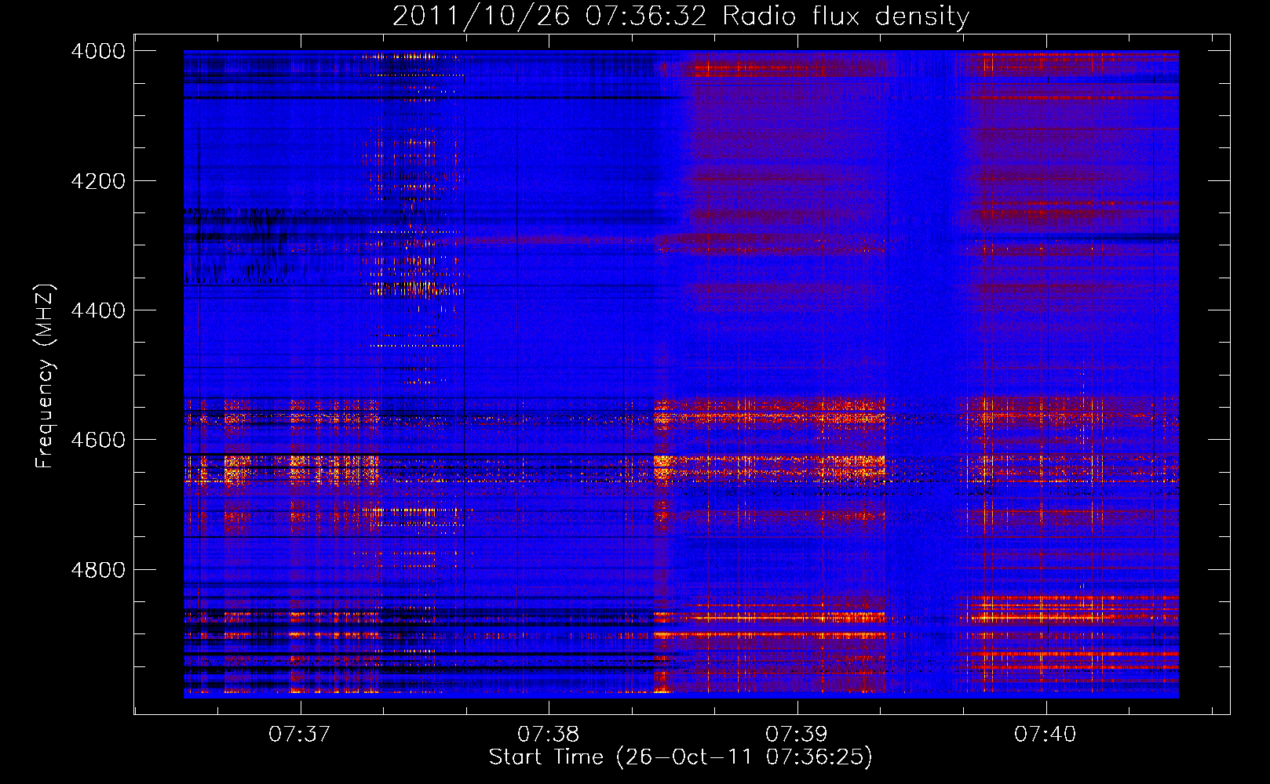Click the 'Start Time (26-Oct-11 07:36:25)' label
The image size is (1270, 784).
(x=681, y=757)
